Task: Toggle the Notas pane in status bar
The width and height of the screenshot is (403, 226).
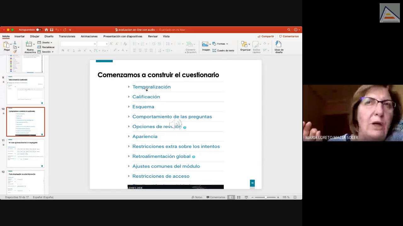Action: pos(197,197)
